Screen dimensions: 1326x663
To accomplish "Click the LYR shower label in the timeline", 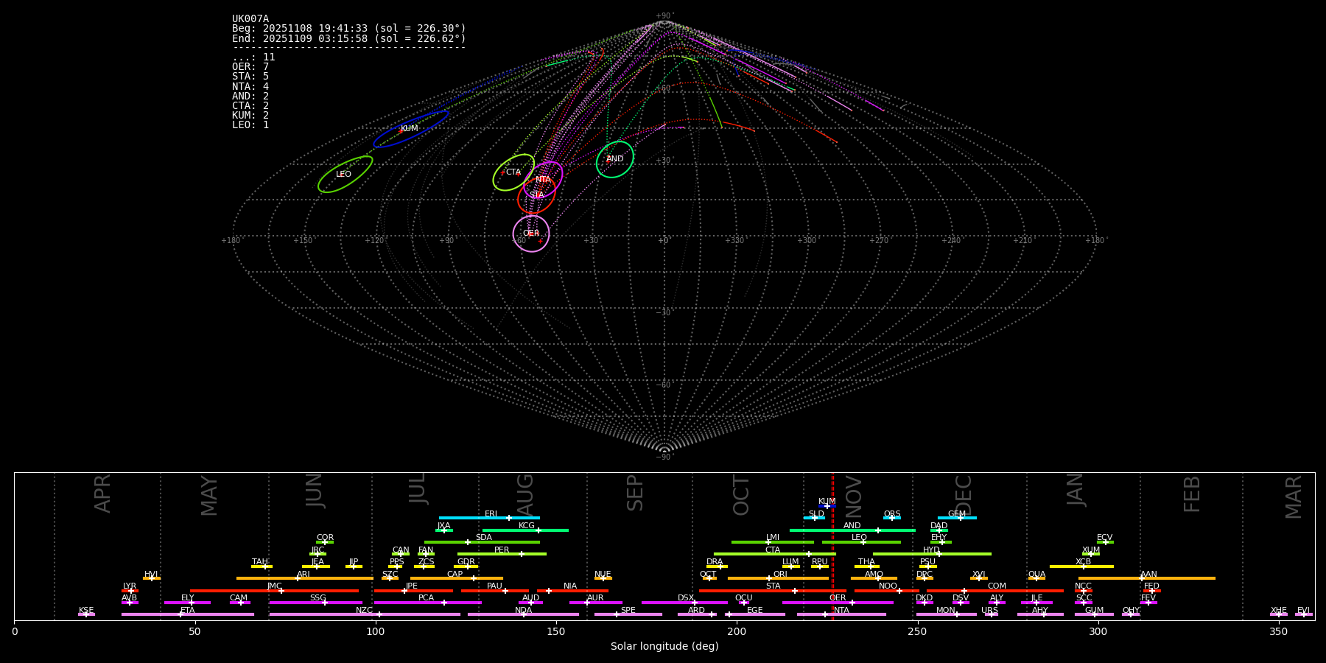I will point(130,586).
